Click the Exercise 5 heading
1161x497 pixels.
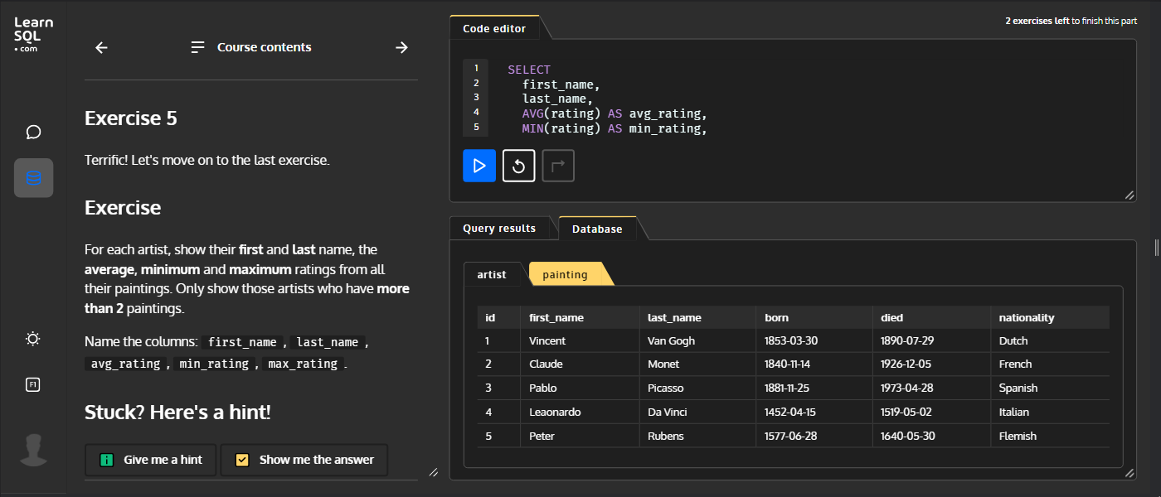(131, 118)
